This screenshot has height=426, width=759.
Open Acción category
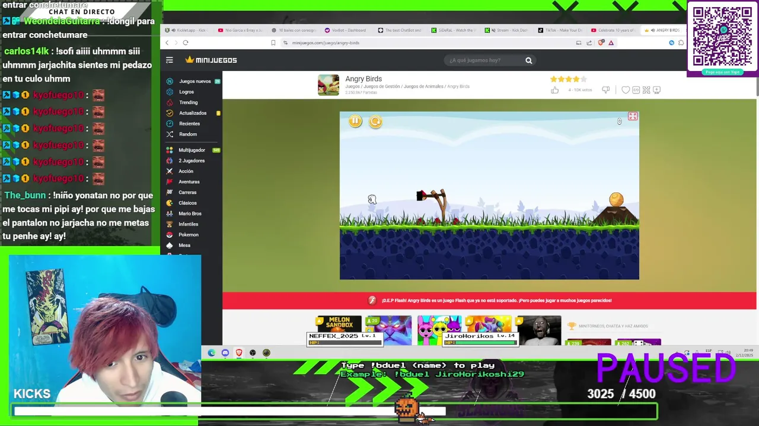point(186,172)
